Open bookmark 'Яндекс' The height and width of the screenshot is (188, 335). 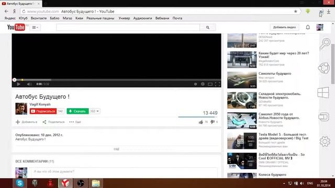tap(10, 18)
